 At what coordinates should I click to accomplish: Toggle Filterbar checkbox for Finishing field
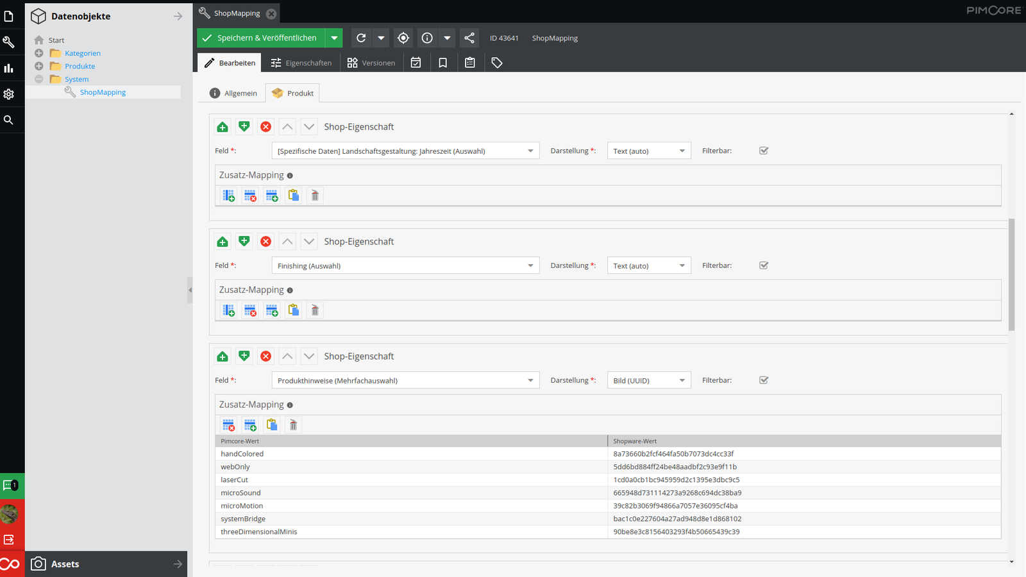click(764, 265)
